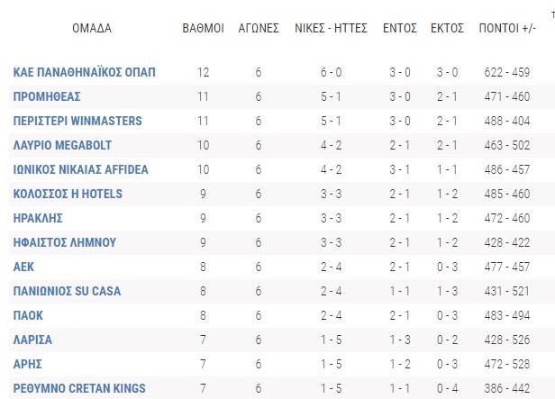555x399 pixels.
Task: Click the ΠΟΝΤΟΙ +/- column header
Action: (x=510, y=28)
